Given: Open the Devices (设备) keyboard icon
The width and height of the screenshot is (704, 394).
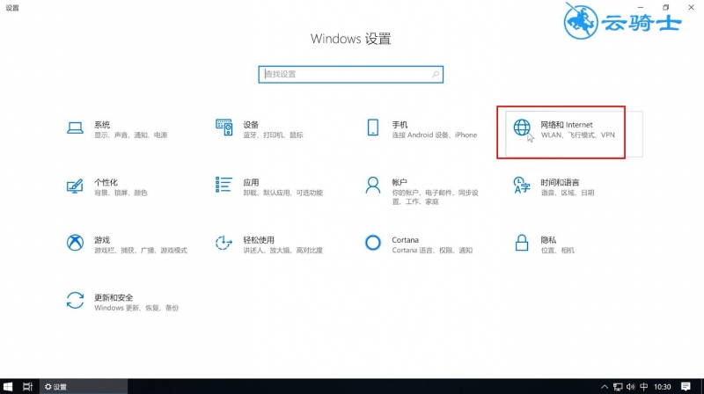Looking at the screenshot, I should [224, 128].
